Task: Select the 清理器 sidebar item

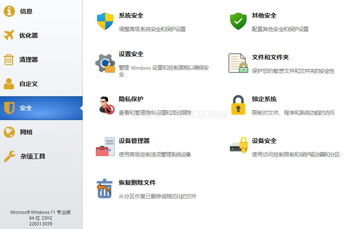Action: [28, 60]
